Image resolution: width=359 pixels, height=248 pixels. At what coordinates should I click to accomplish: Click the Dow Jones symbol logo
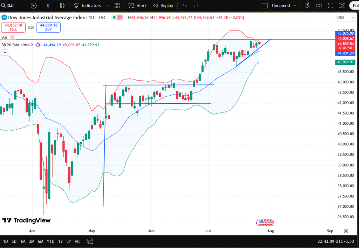[x=4, y=18]
